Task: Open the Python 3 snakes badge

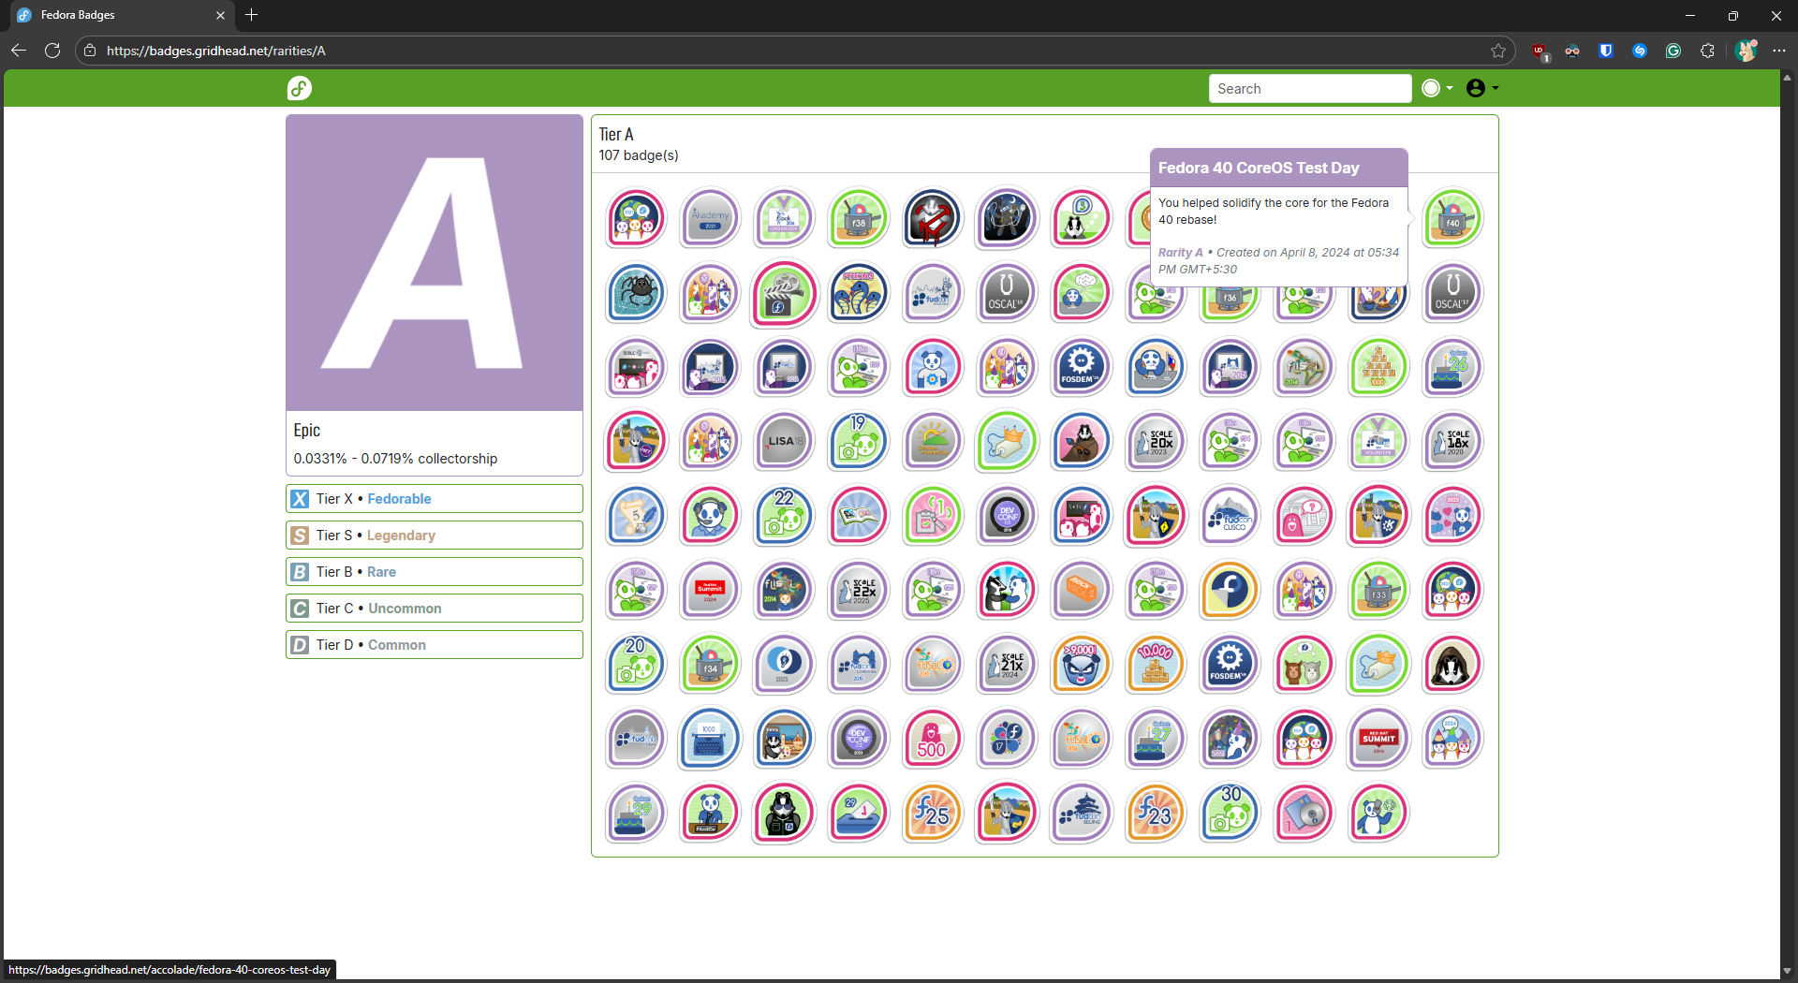Action: coord(858,293)
